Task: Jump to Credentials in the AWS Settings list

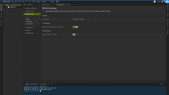Action: coord(29,22)
